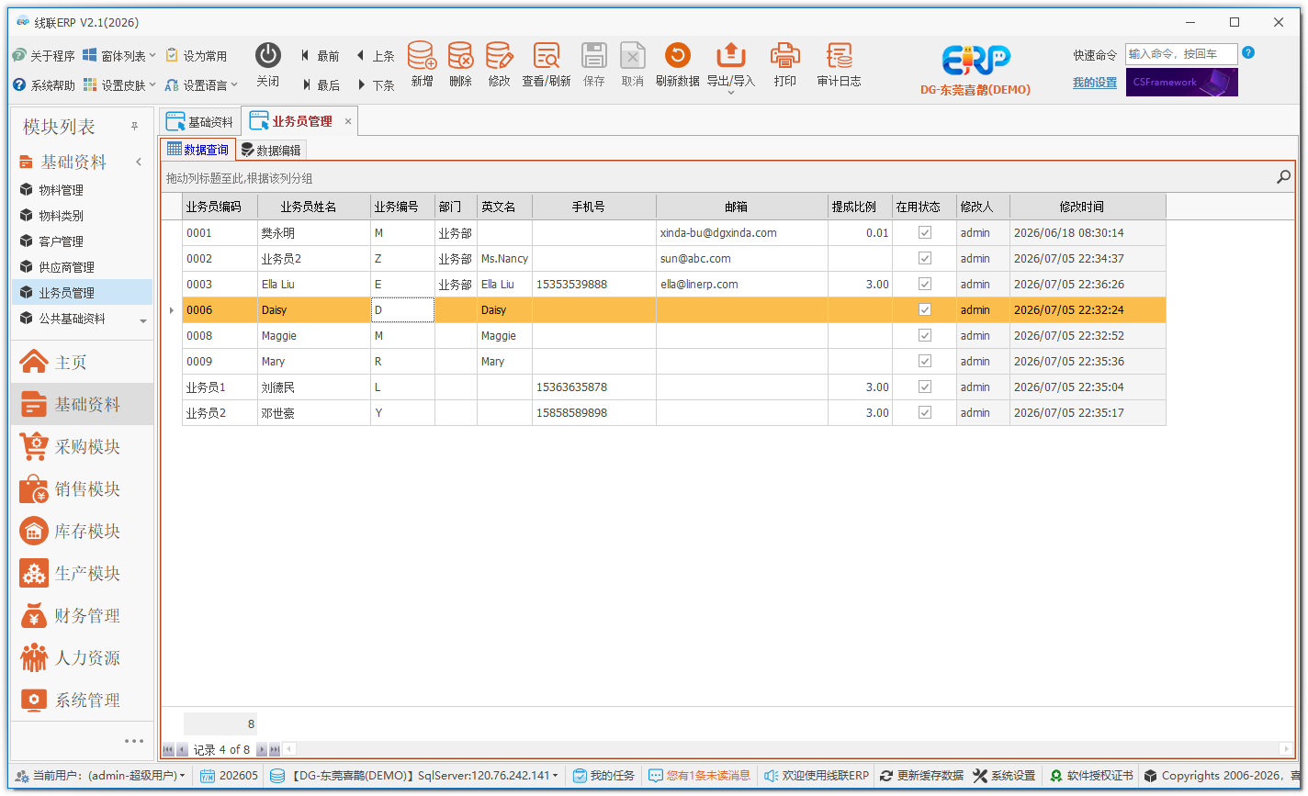Viewport: 1308px width, 796px height.
Task: Switch to the 数据查询 tab
Action: tap(197, 150)
